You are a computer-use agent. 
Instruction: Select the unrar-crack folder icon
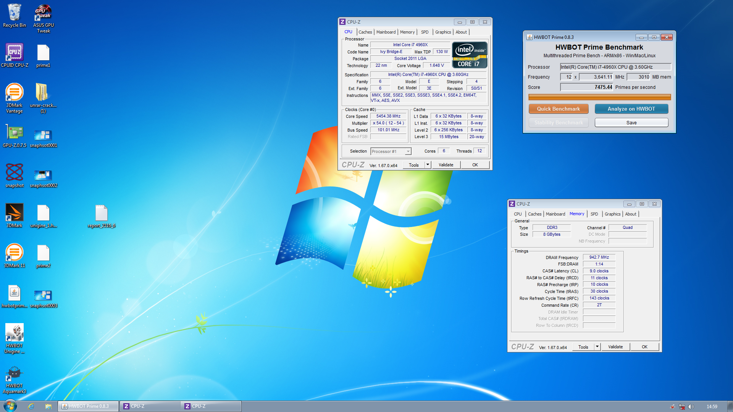(43, 98)
